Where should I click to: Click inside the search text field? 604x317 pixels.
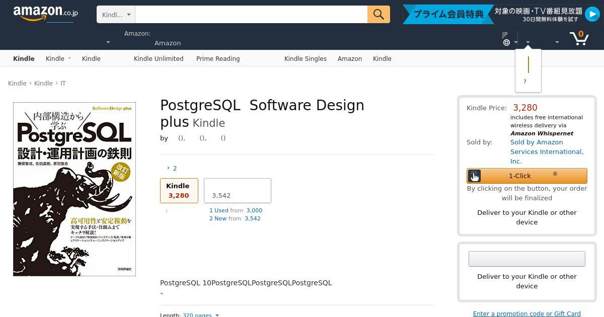[251, 15]
